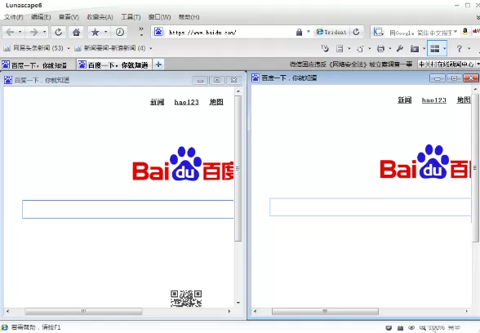The image size is (480, 333).
Task: Open dropdown arrow beside the padlock
Action: (x=309, y=32)
